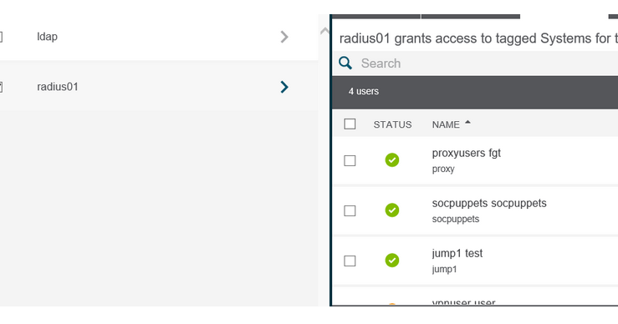The height and width of the screenshot is (324, 618).
Task: Toggle the select-all users checkbox
Action: click(x=350, y=124)
